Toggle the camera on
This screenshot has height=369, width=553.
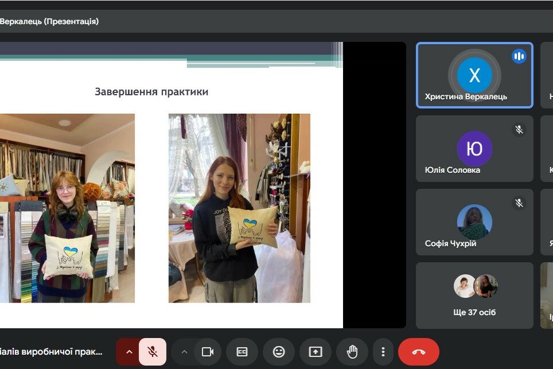coord(207,352)
